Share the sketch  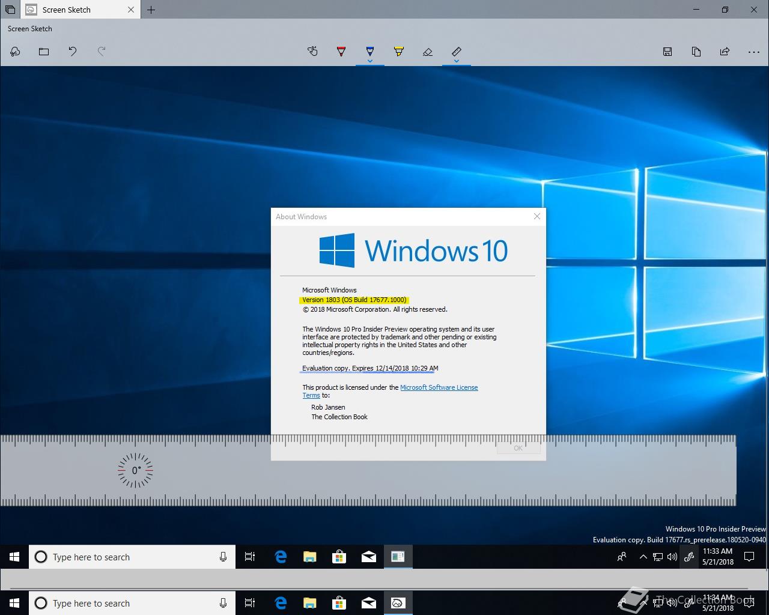point(725,52)
